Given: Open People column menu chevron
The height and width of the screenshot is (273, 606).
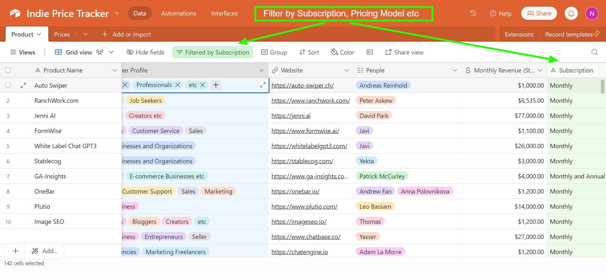Looking at the screenshot, I should click(455, 70).
